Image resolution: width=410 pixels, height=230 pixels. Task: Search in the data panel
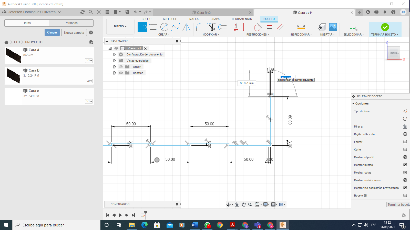coord(90,12)
